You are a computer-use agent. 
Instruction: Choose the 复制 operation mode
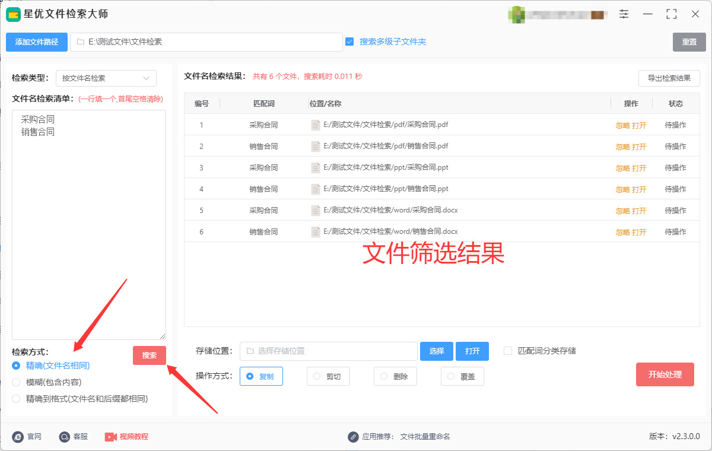coord(261,376)
